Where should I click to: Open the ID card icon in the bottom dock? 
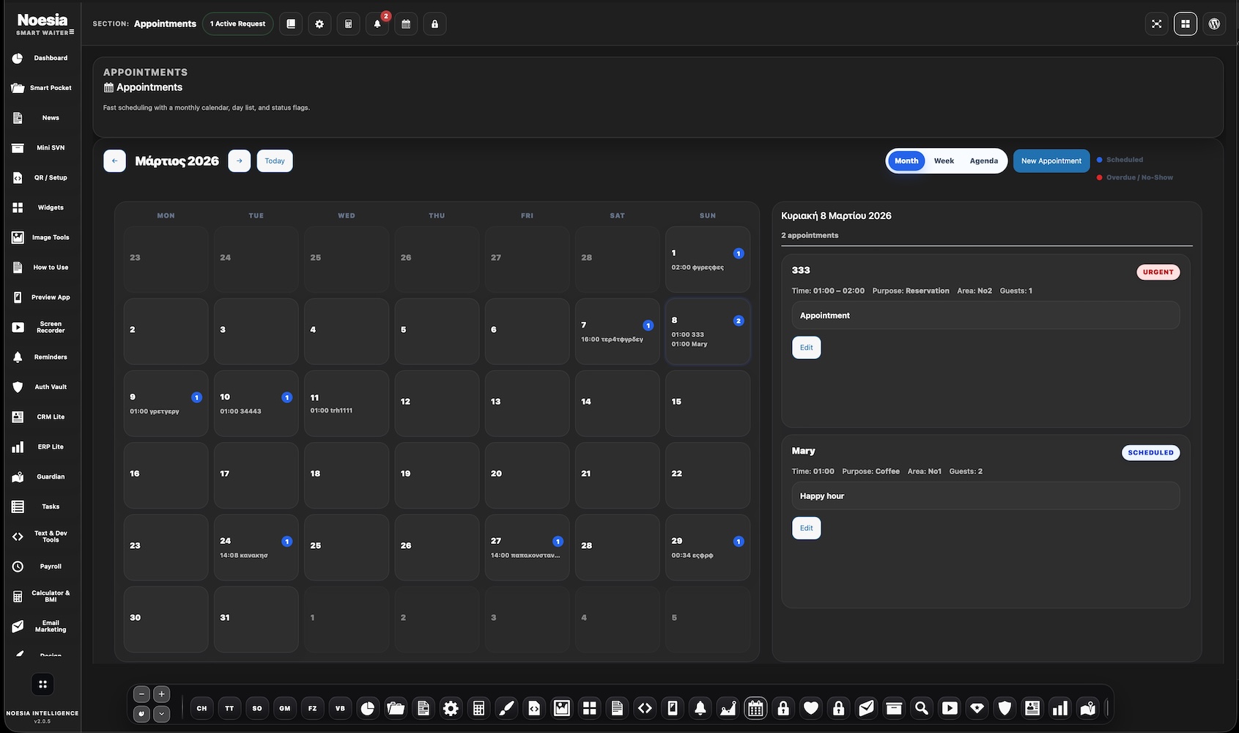click(1032, 708)
